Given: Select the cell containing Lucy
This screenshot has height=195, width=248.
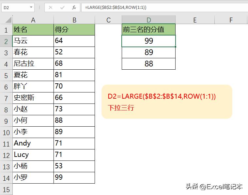Looking at the screenshot, I should (33, 155).
